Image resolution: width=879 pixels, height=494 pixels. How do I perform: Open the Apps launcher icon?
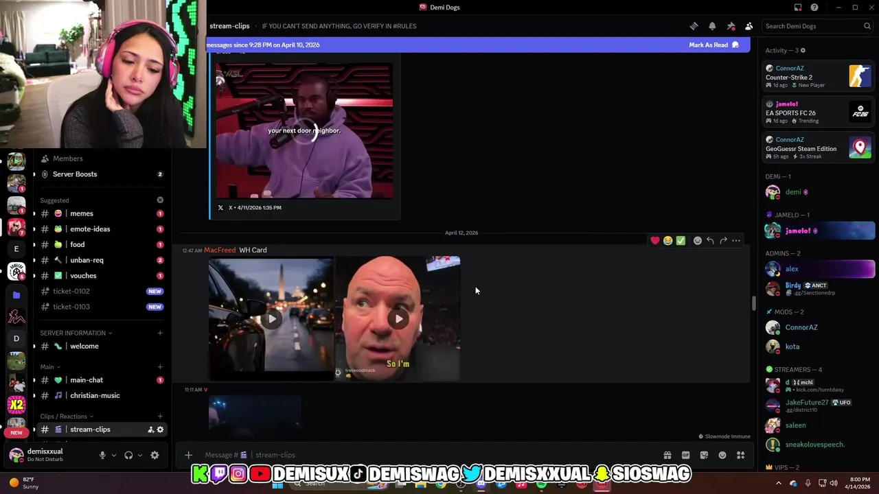click(x=740, y=455)
